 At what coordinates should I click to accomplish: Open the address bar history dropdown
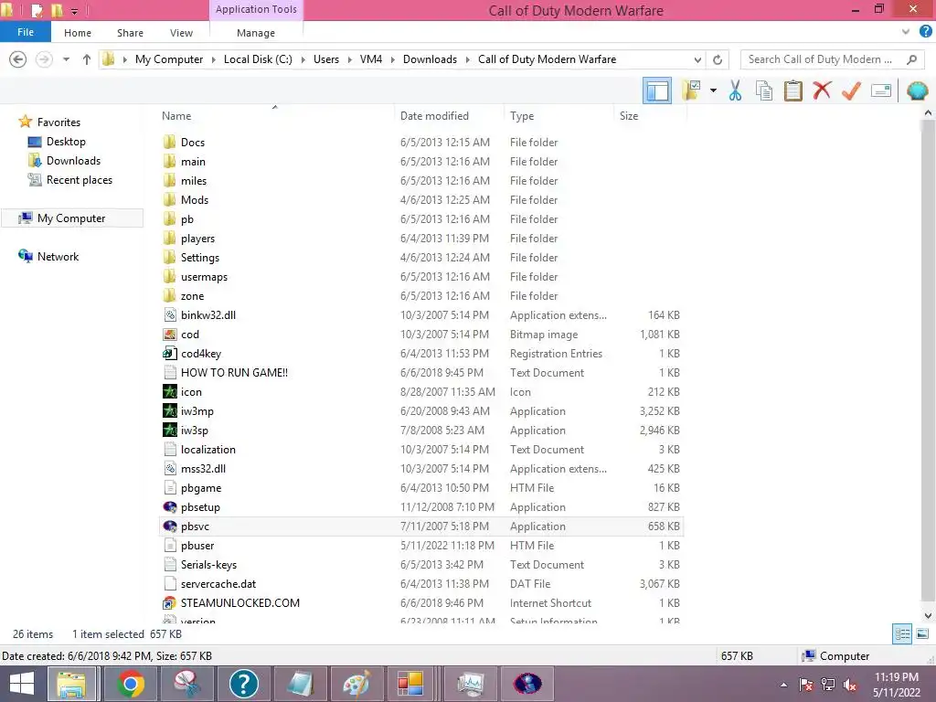point(697,59)
